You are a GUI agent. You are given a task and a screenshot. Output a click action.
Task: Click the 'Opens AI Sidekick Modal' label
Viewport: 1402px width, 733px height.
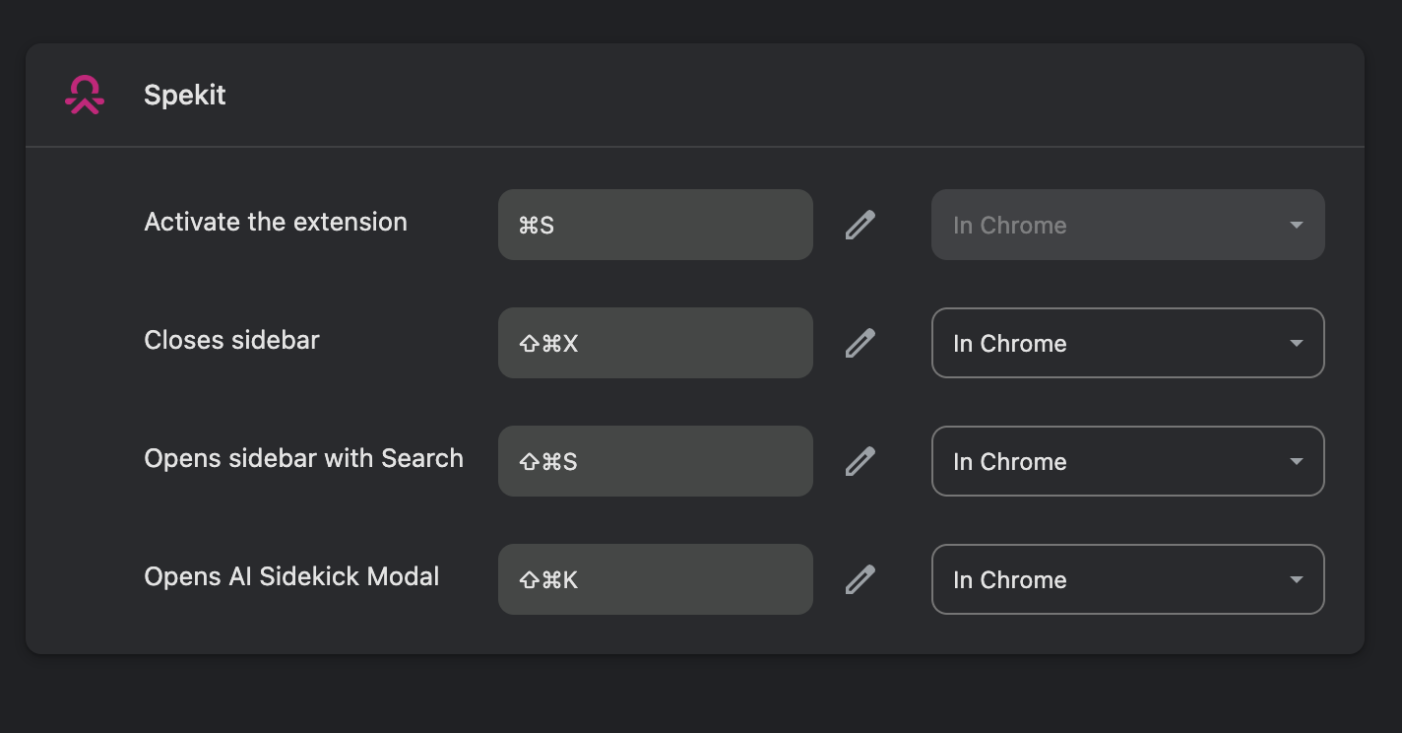click(x=292, y=576)
